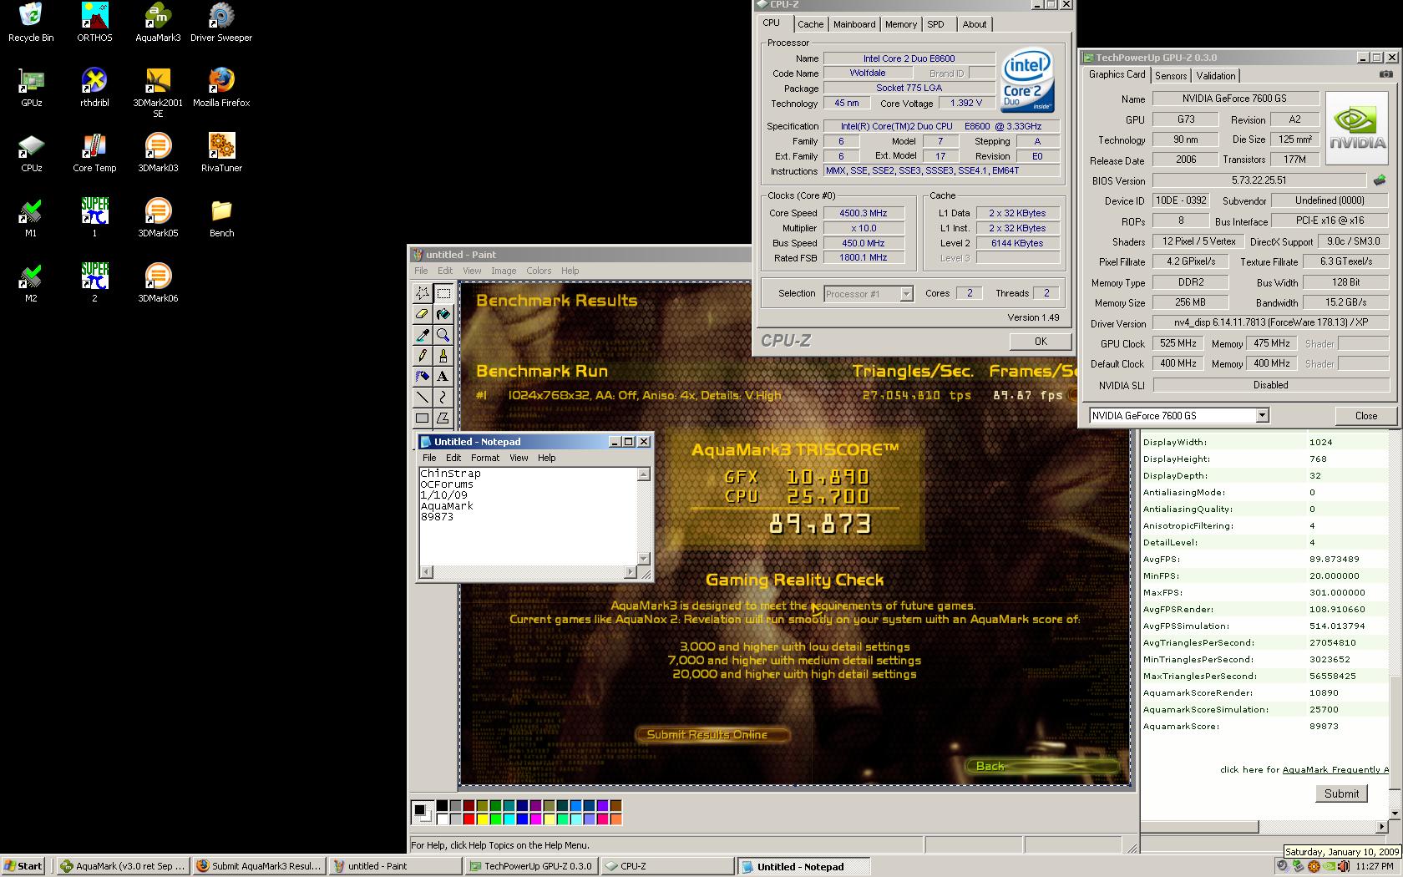1403x877 pixels.
Task: Open the SPD tab in CPU-Z
Action: click(936, 24)
